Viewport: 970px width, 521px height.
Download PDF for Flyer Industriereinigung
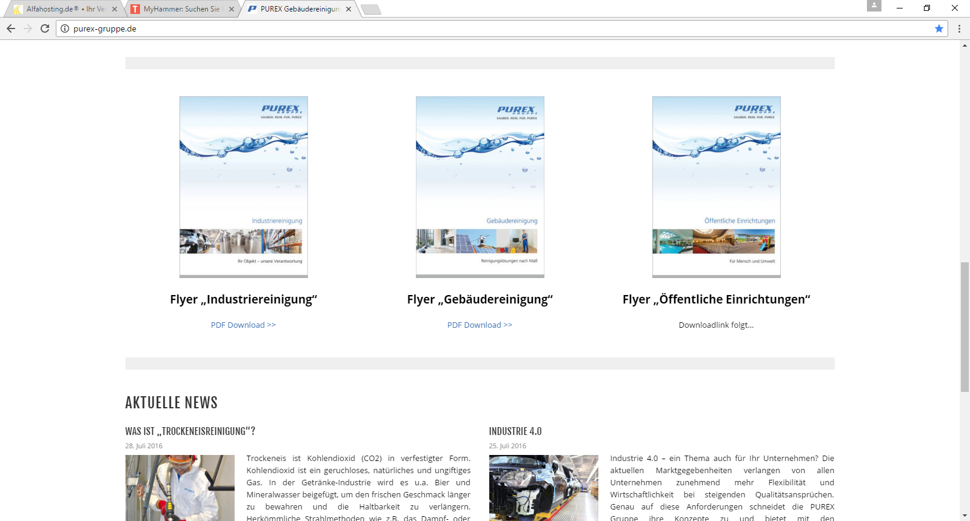[x=243, y=325]
